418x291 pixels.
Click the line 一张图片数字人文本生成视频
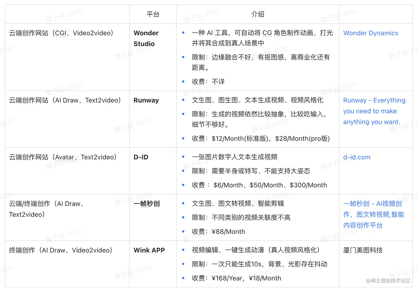234,157
